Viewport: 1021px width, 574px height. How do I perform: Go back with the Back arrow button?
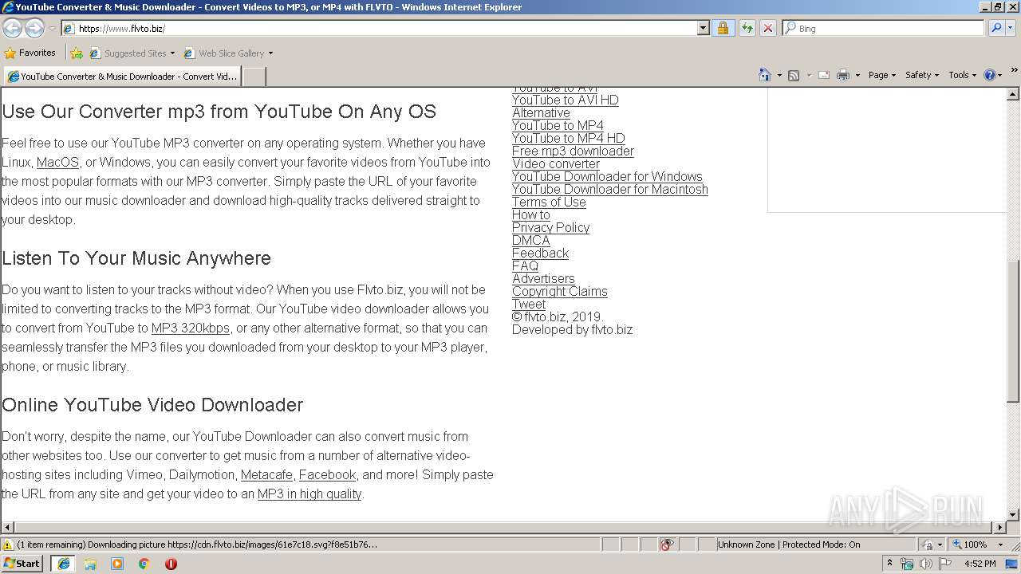[x=13, y=28]
